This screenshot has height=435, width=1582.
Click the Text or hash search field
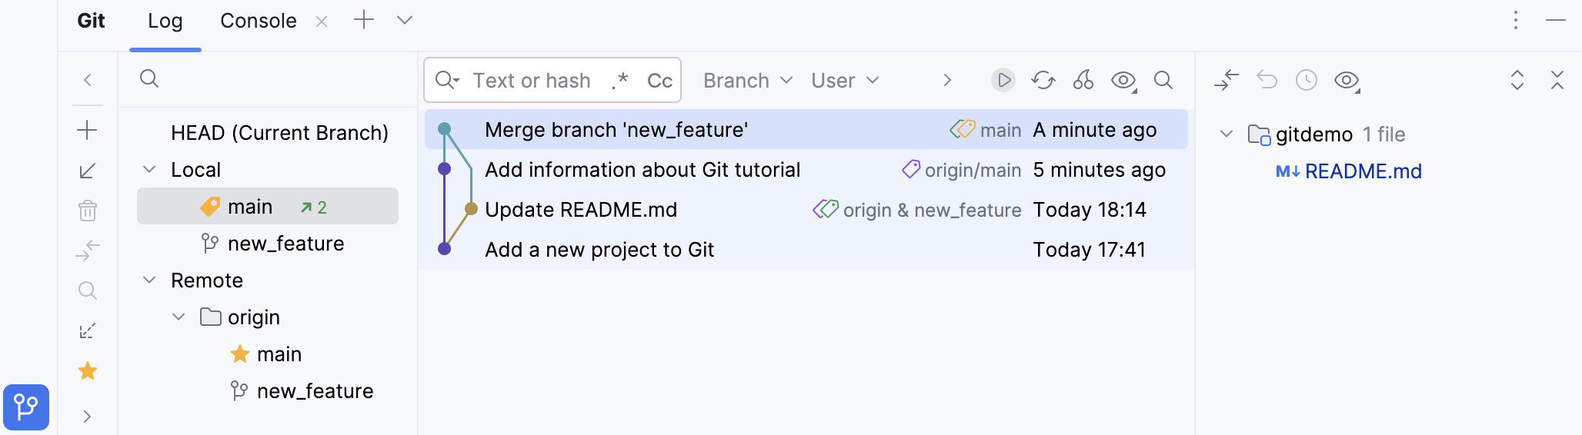click(531, 80)
